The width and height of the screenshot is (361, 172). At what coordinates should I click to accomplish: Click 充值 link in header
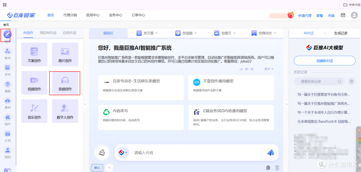[x=331, y=16]
